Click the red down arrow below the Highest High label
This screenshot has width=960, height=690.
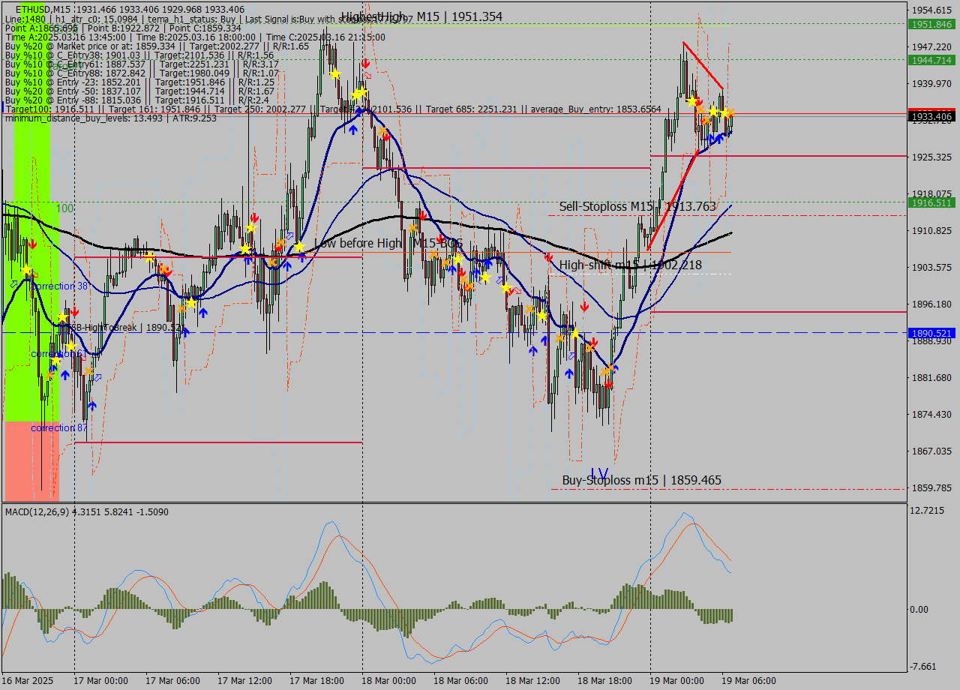366,63
